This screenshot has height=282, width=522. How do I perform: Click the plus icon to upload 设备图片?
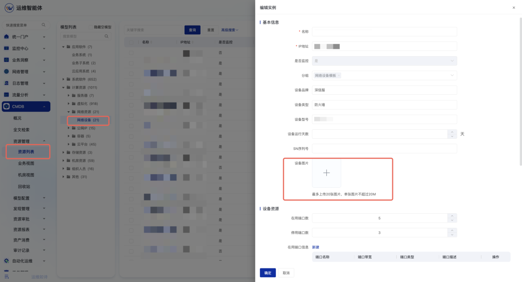(327, 173)
